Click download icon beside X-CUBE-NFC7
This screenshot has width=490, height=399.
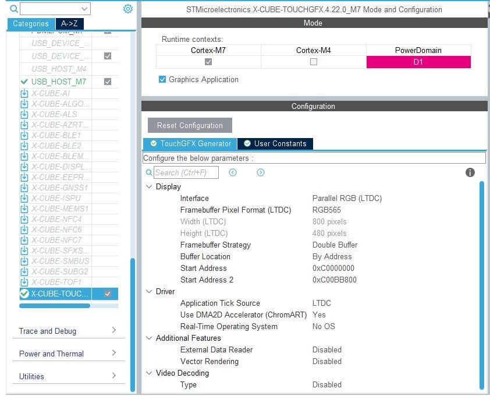tap(24, 240)
